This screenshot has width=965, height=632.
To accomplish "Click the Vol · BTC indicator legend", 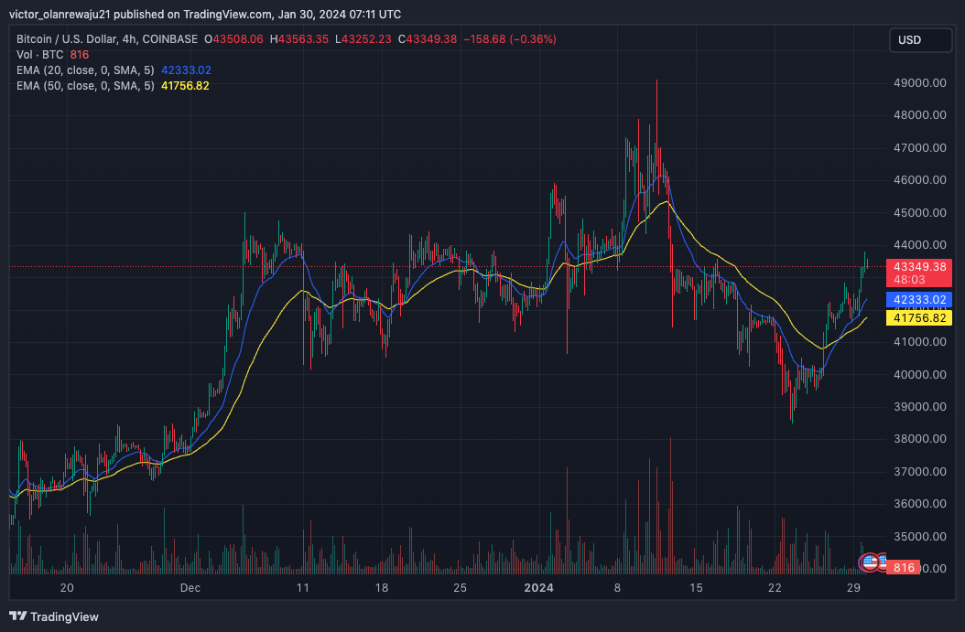I will point(40,55).
